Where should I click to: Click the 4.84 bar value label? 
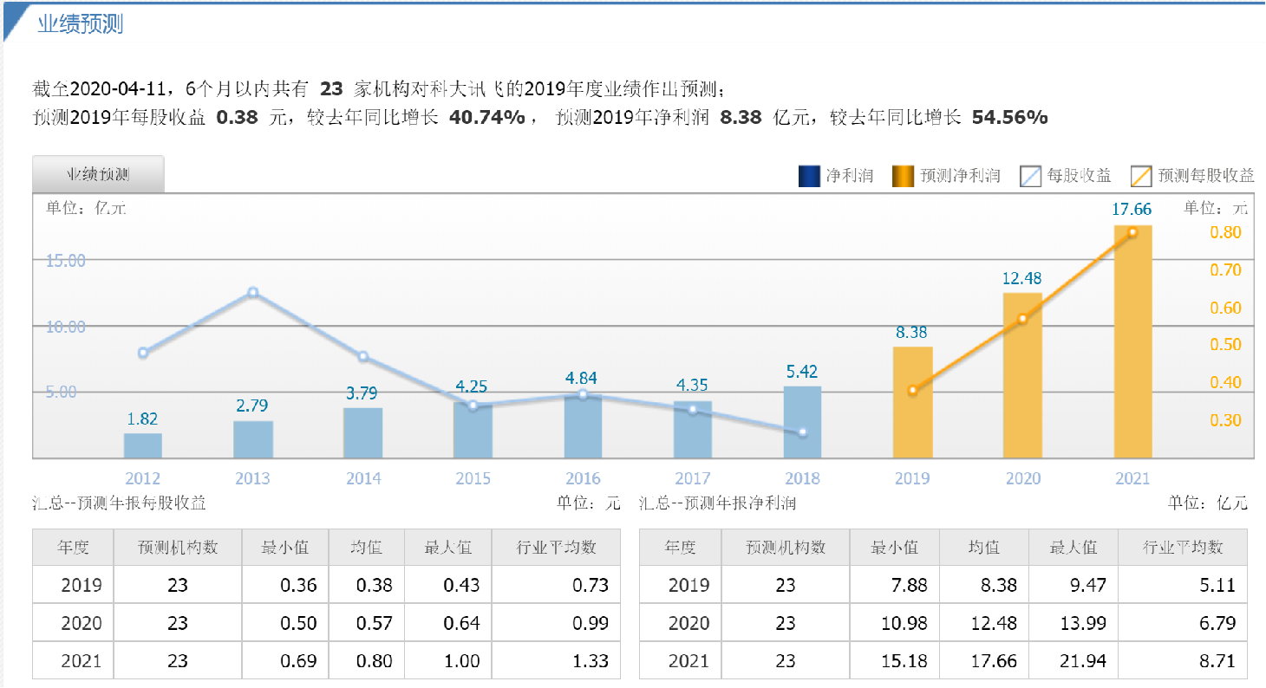click(583, 378)
